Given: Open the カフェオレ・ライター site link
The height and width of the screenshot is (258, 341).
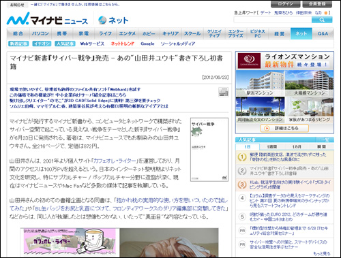Looking at the screenshot, I should pos(115,161).
